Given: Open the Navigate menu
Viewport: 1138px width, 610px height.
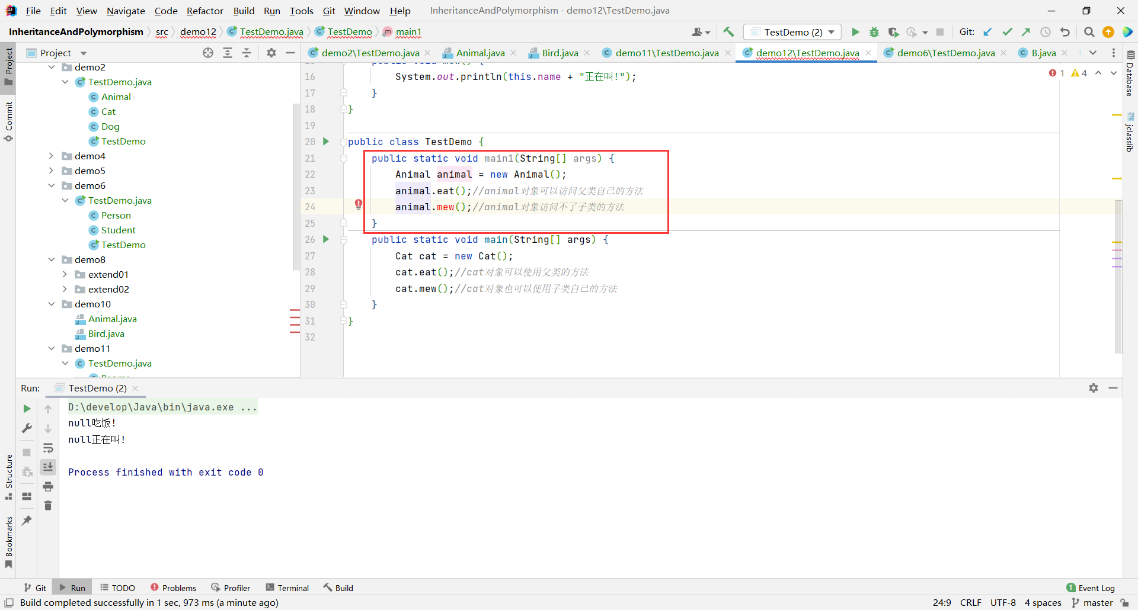Looking at the screenshot, I should [x=126, y=11].
